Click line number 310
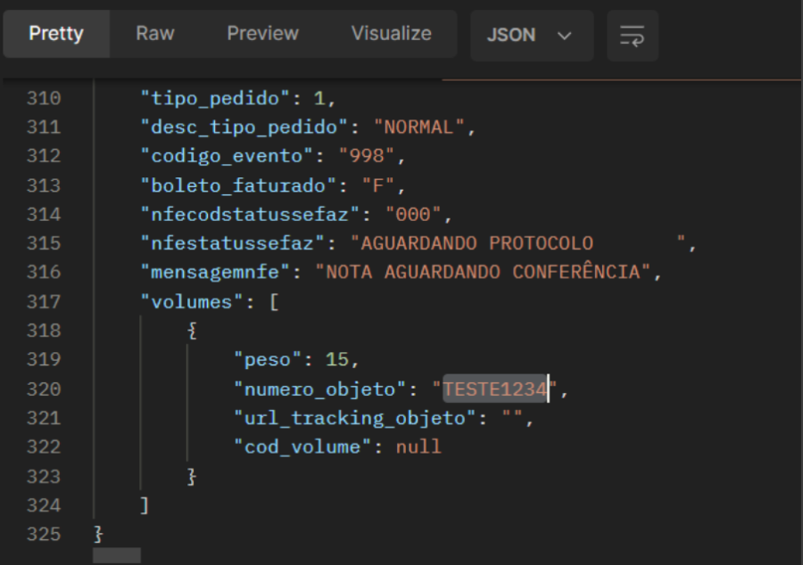Viewport: 803px width, 565px height. 44,98
